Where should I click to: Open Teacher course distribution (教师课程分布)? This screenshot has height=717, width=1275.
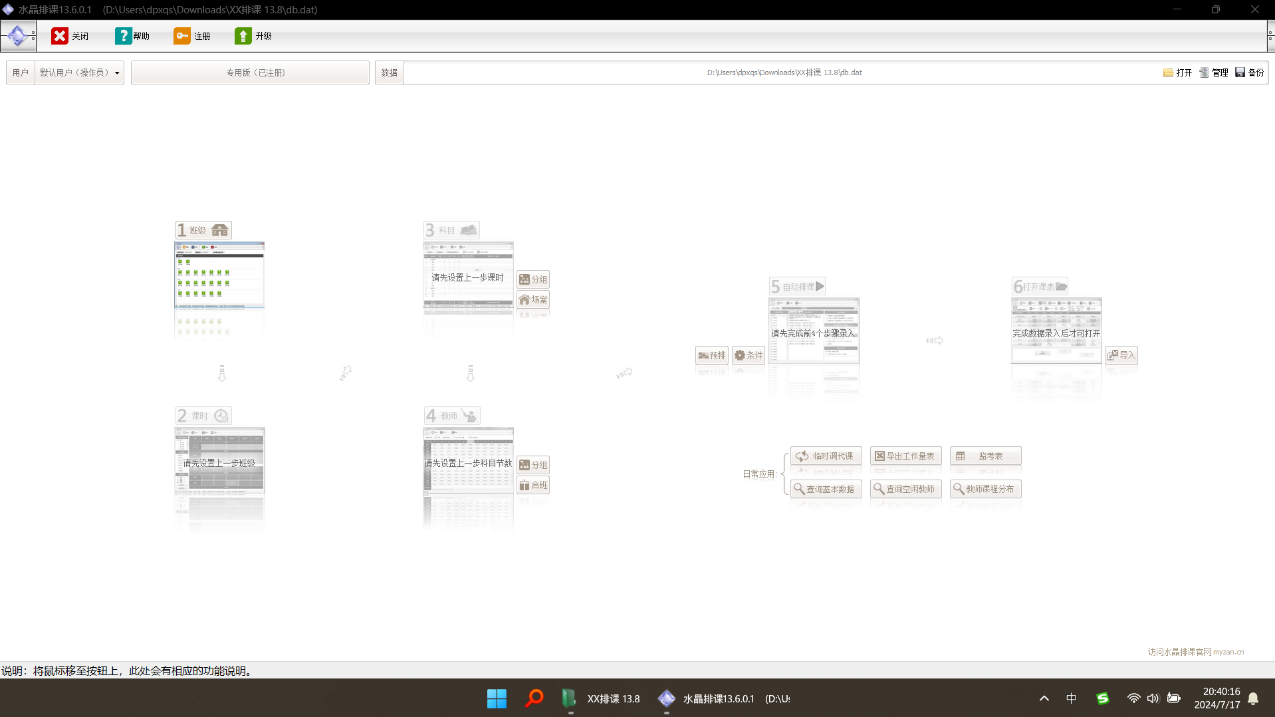point(985,489)
